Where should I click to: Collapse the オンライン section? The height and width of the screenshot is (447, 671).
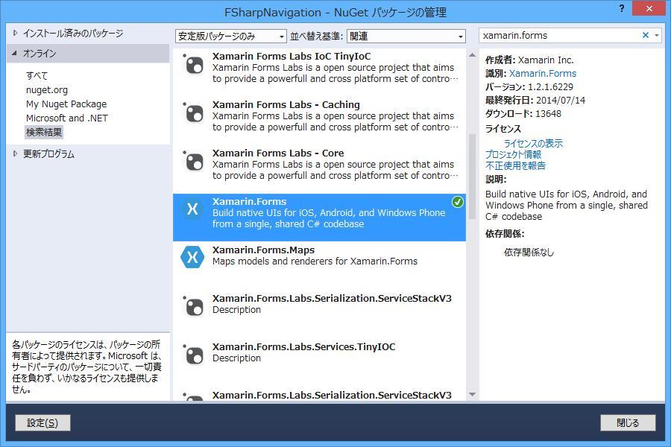click(x=15, y=54)
